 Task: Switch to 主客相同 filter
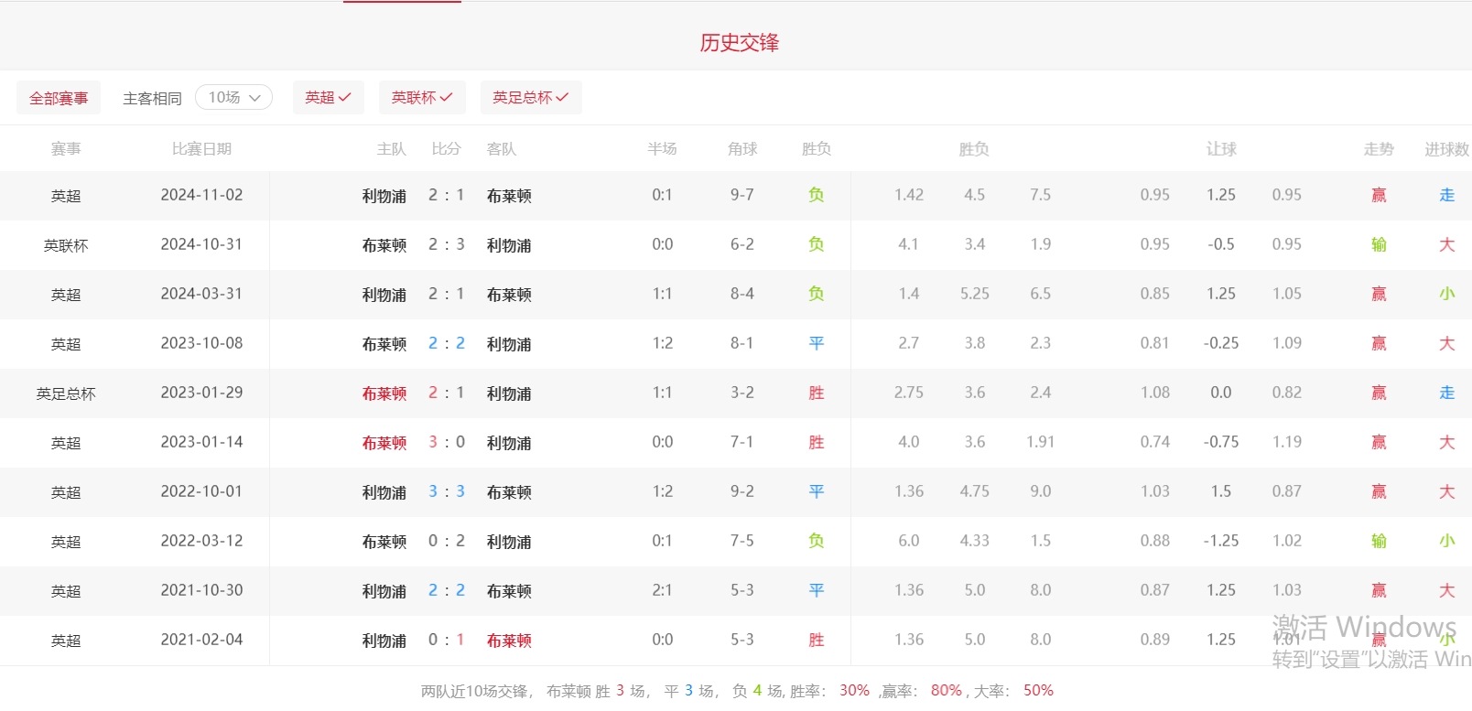[x=152, y=99]
